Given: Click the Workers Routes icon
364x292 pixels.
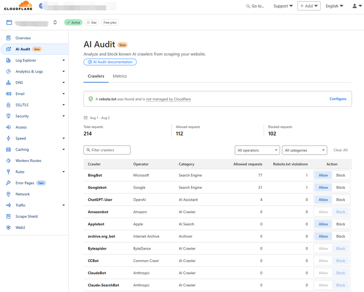Looking at the screenshot, I should [x=9, y=161].
